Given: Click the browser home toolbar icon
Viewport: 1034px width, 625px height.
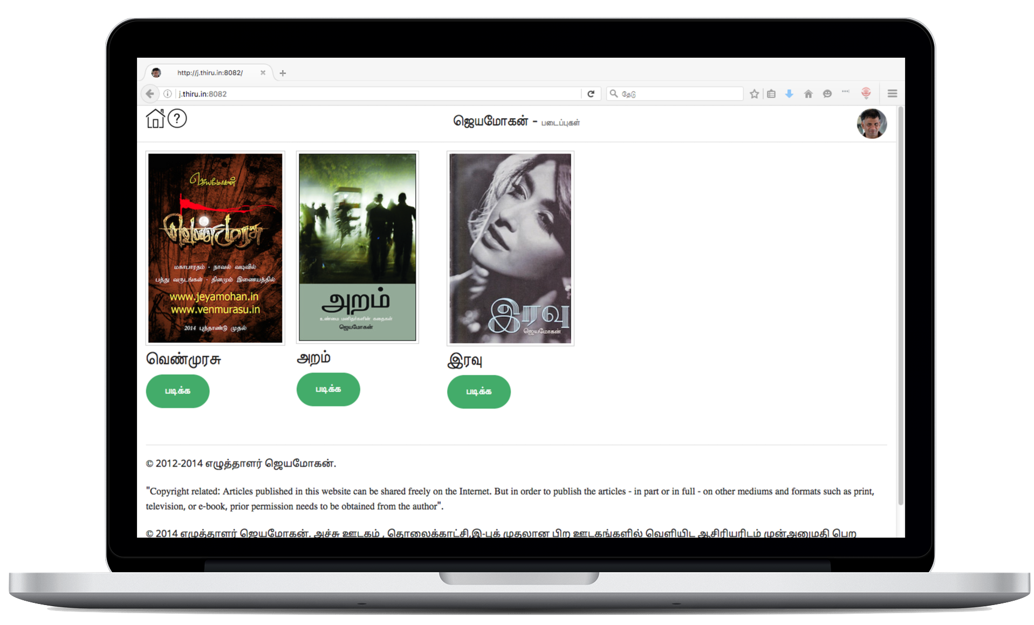Looking at the screenshot, I should pyautogui.click(x=808, y=94).
